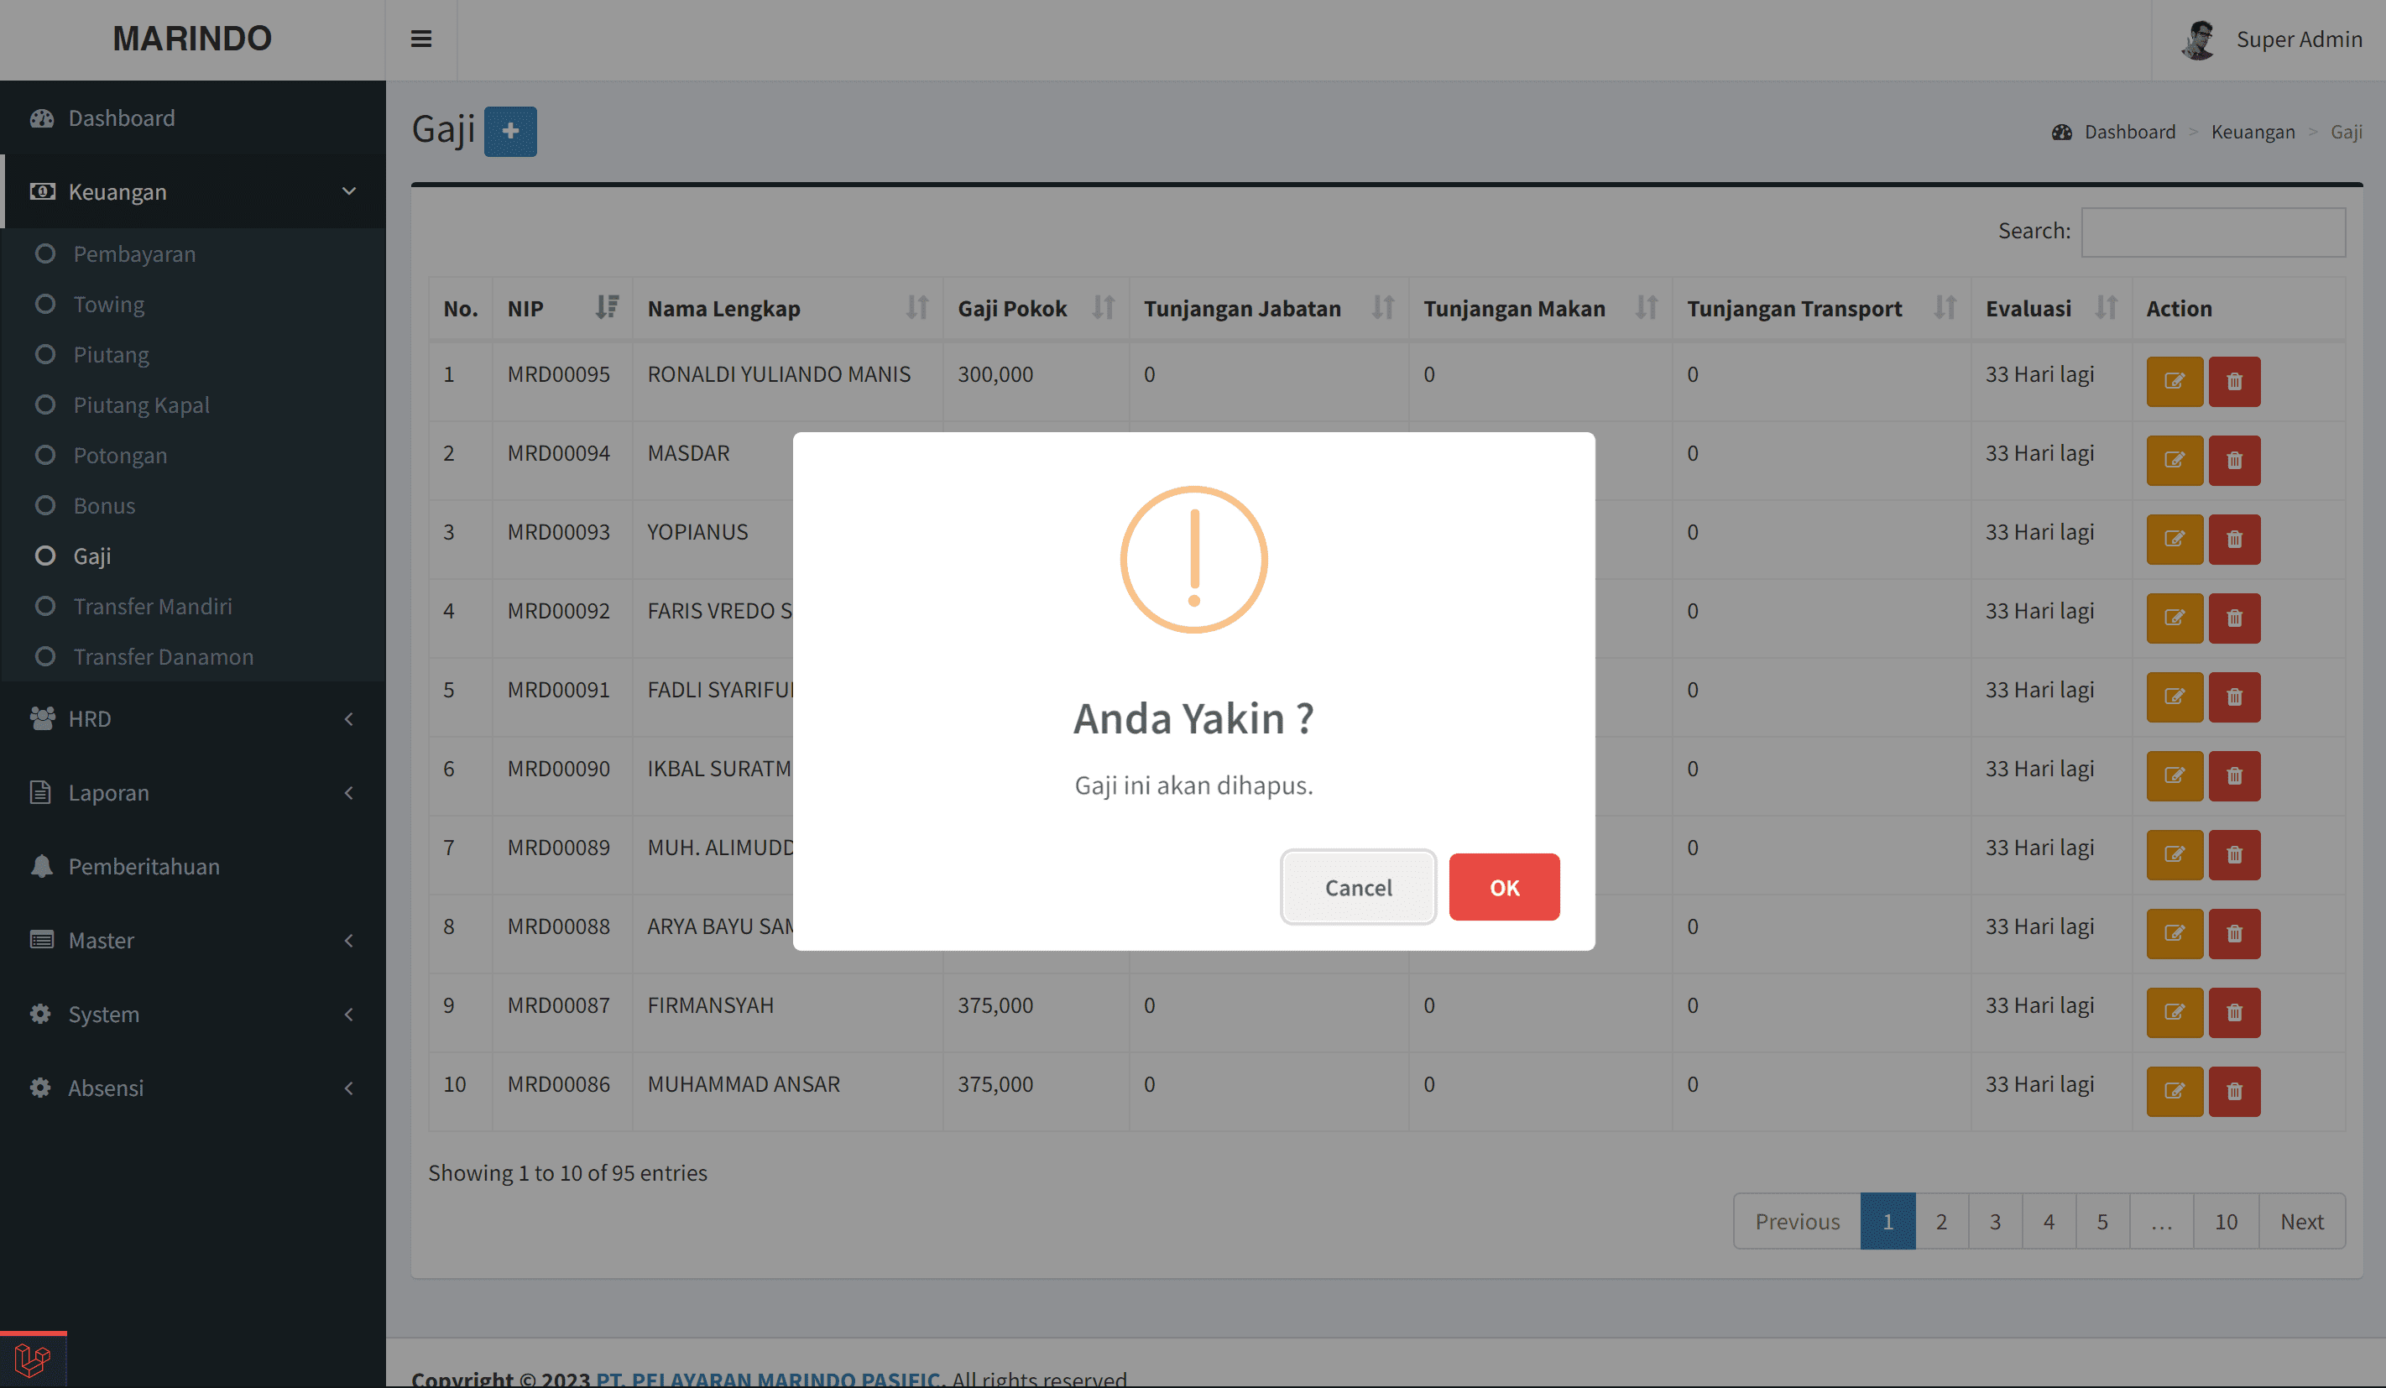
Task: Click the blue plus add-Gaji button
Action: tap(510, 132)
